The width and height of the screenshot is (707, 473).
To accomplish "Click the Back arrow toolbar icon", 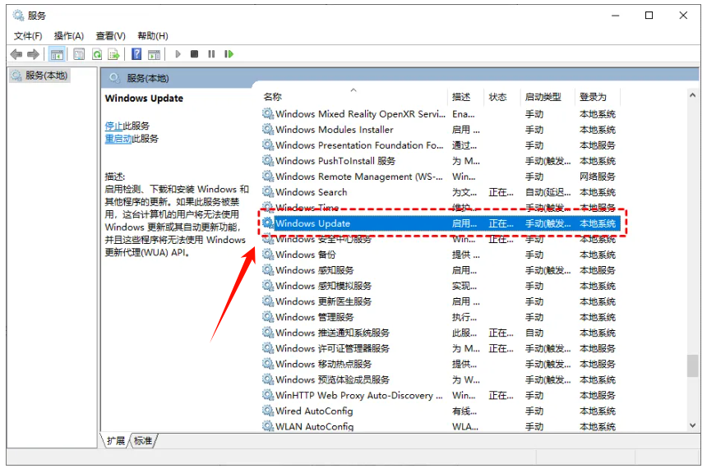I will point(16,54).
